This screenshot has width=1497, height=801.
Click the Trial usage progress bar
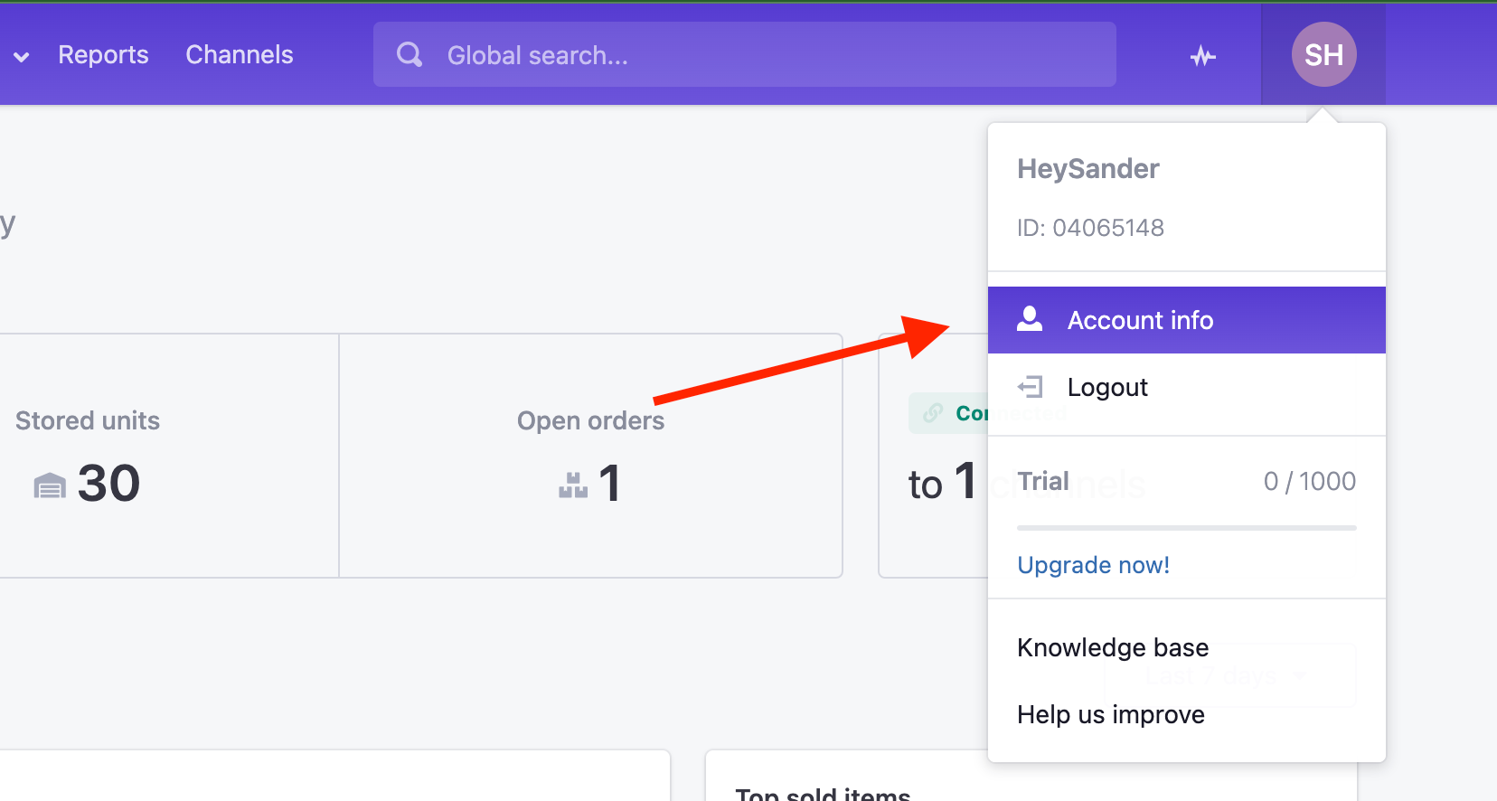[1186, 527]
